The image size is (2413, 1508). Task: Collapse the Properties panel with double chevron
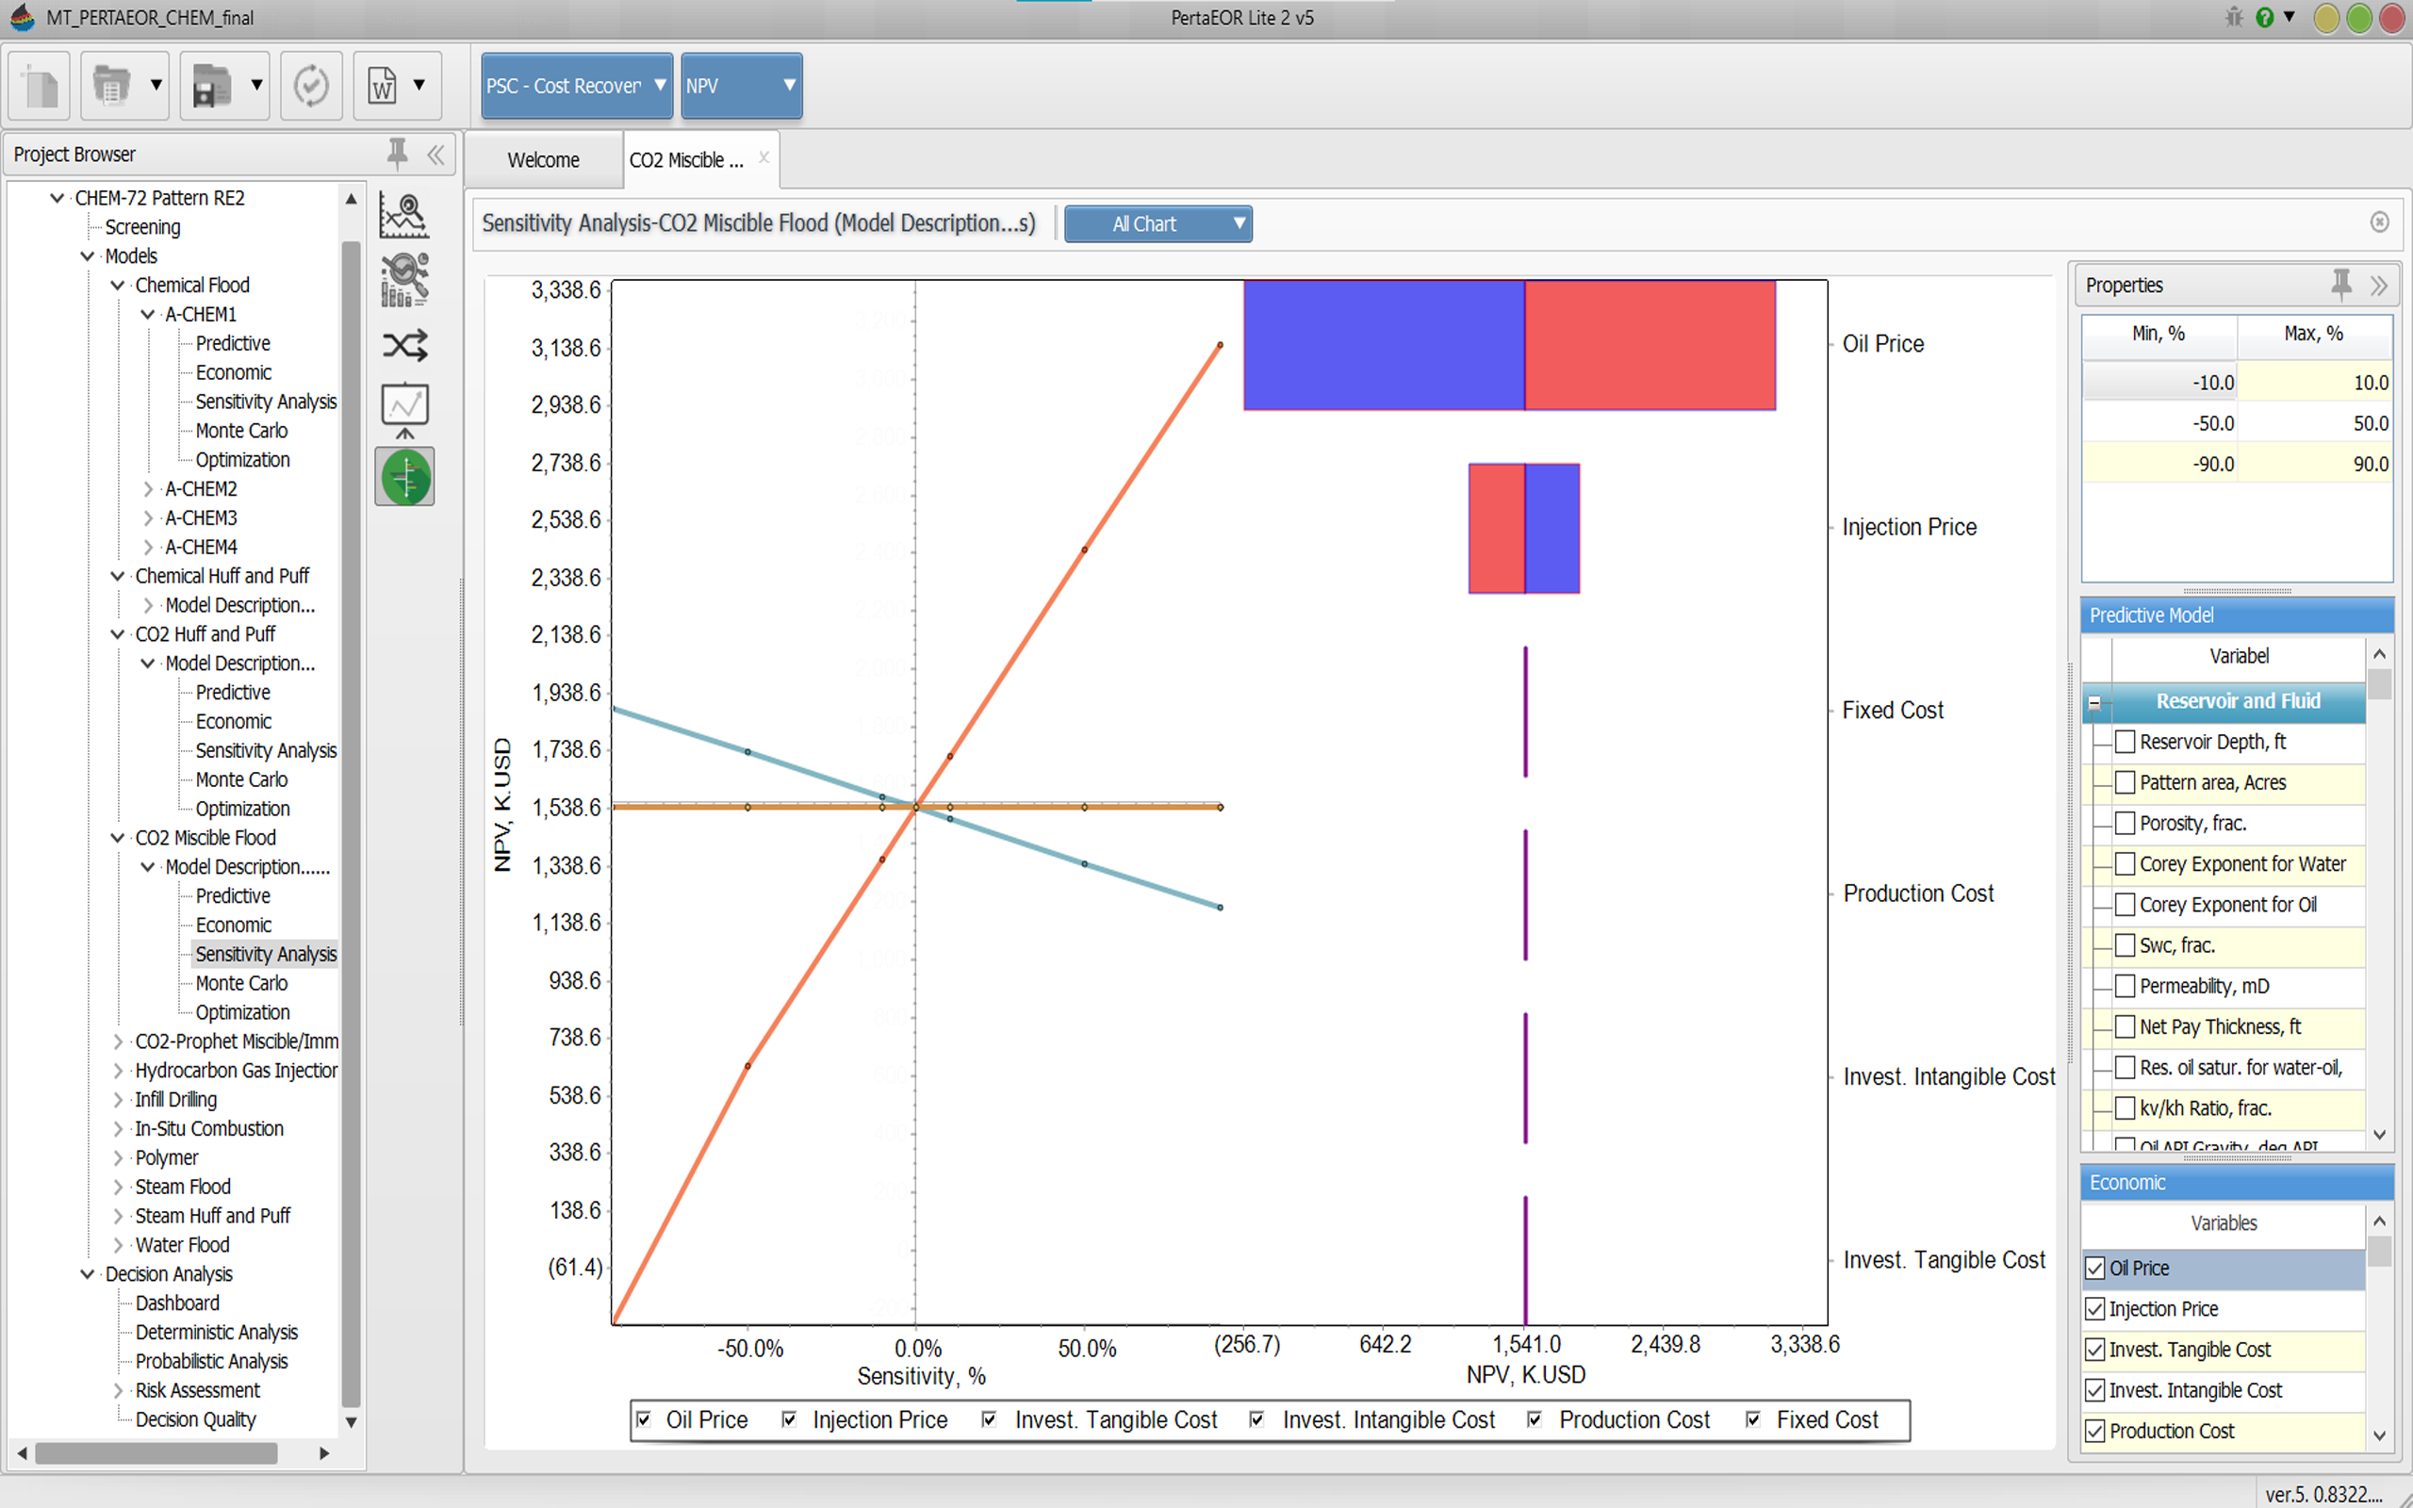pyautogui.click(x=2379, y=287)
